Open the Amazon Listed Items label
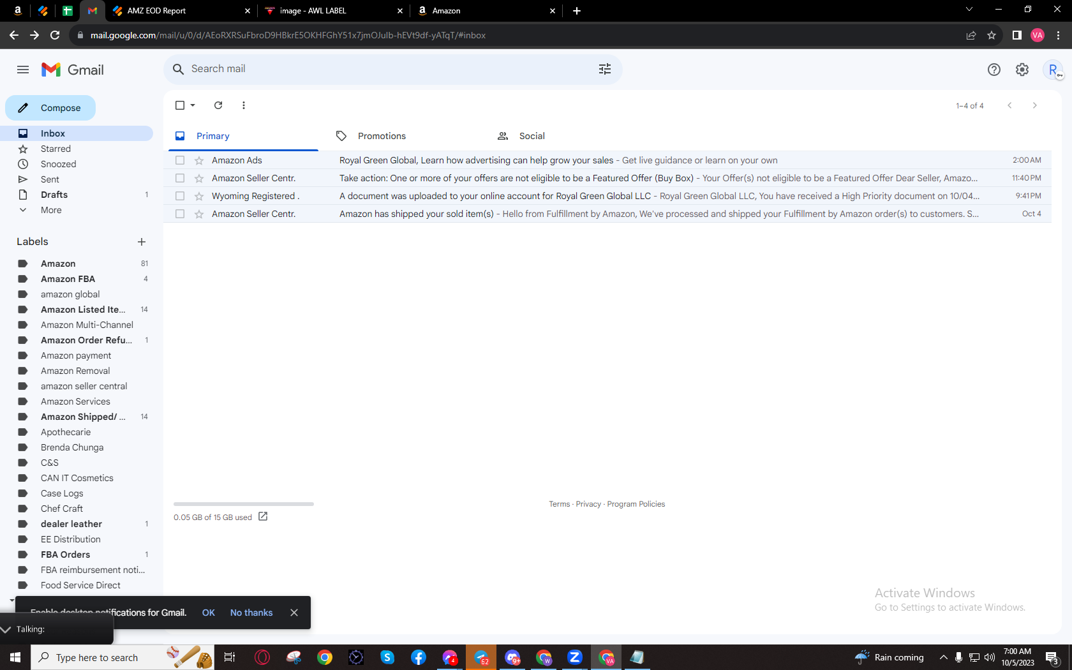 [x=83, y=309]
